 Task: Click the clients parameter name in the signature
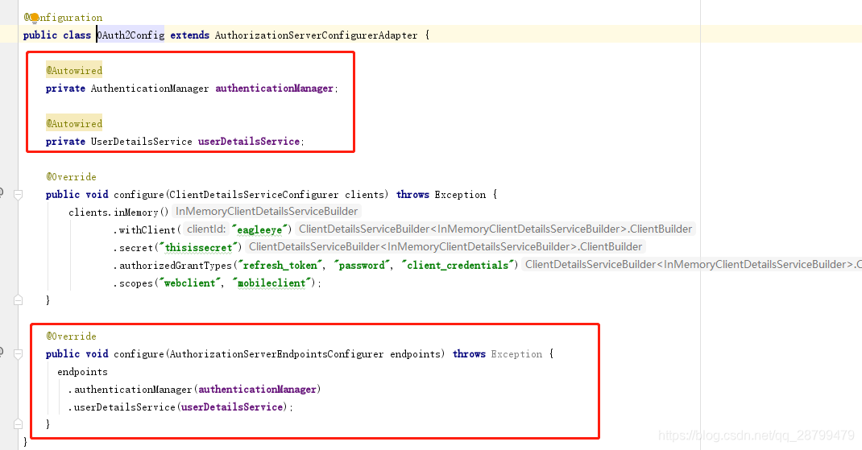[x=364, y=195]
